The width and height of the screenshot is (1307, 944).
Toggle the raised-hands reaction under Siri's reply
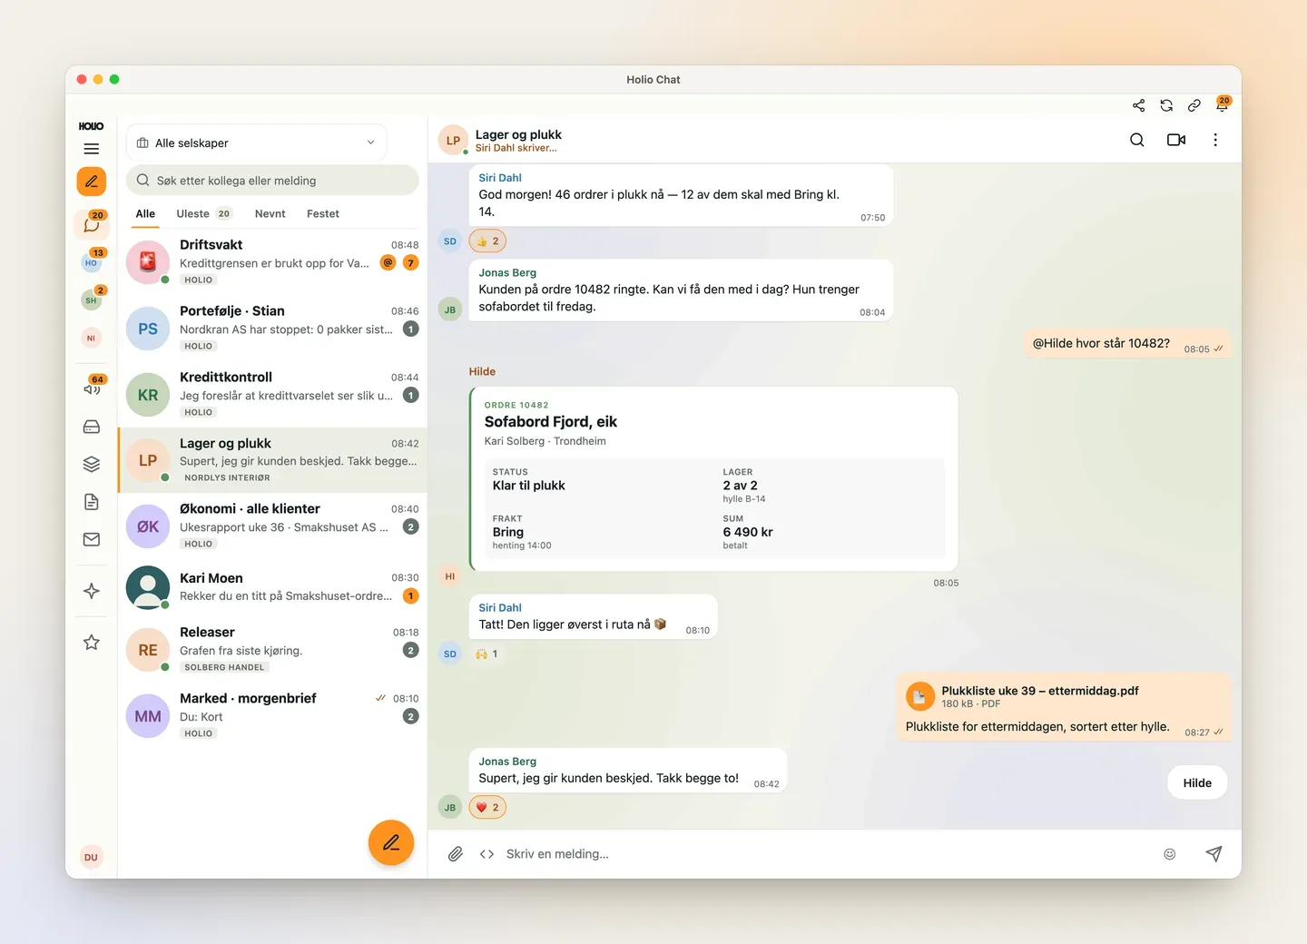pyautogui.click(x=487, y=654)
